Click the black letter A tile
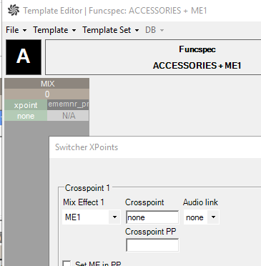Viewport: 261px width, 266px height. pyautogui.click(x=24, y=57)
